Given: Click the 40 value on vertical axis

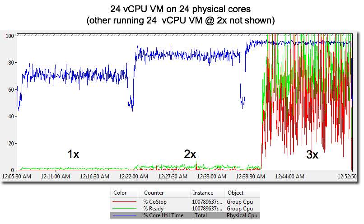Looking at the screenshot, I should pos(11,117).
